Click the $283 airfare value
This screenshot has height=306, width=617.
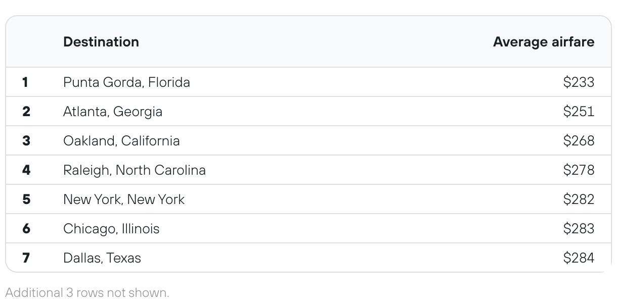coord(579,228)
